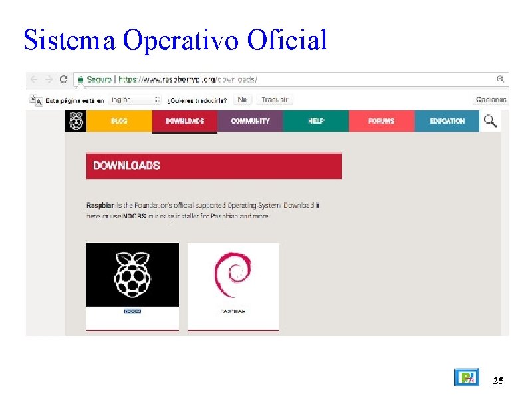This screenshot has width=528, height=396.
Task: Reload the page with refresh icon
Action: pyautogui.click(x=63, y=79)
